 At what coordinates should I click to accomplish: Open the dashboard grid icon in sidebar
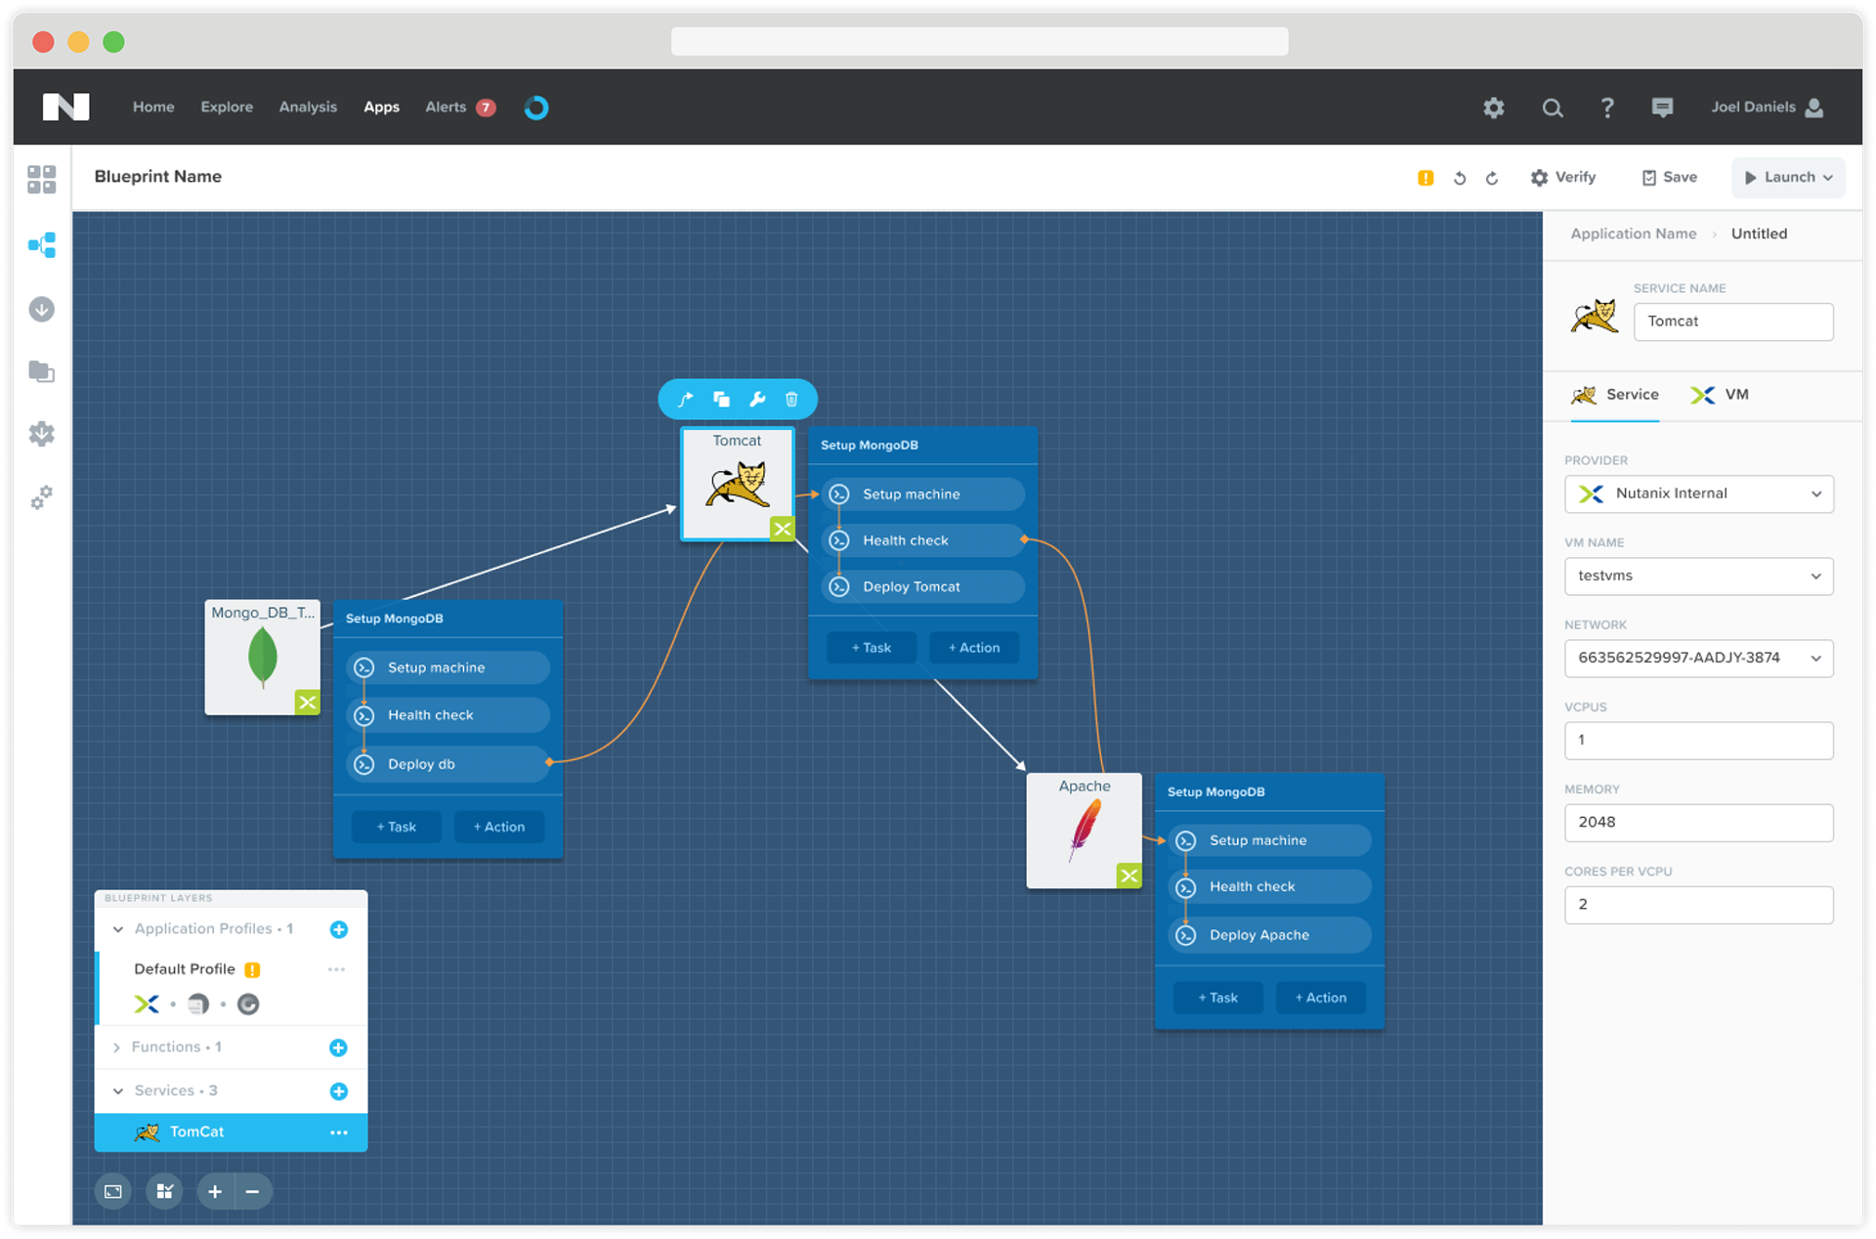[x=41, y=179]
